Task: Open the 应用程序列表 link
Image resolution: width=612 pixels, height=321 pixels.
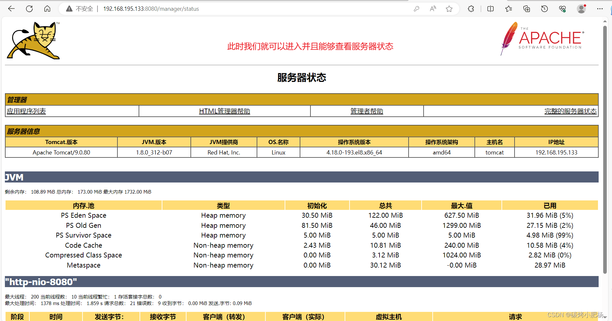Action: click(26, 111)
